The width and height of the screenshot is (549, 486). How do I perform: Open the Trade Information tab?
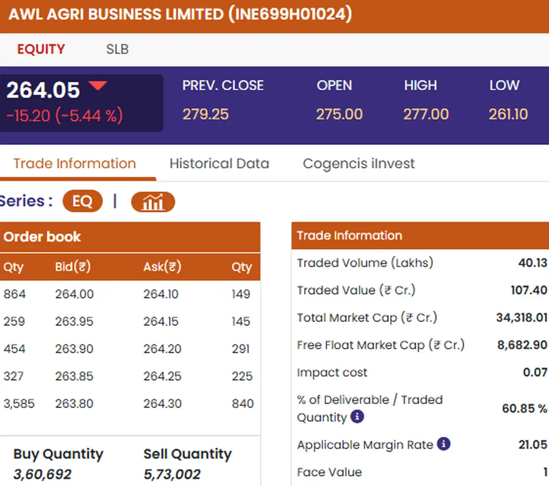75,164
